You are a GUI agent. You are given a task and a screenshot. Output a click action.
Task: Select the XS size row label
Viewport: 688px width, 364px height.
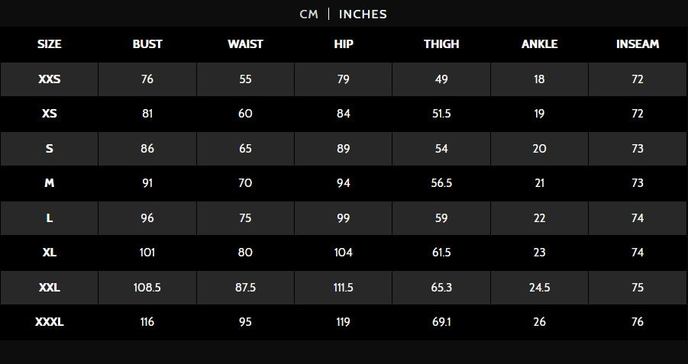coord(50,114)
